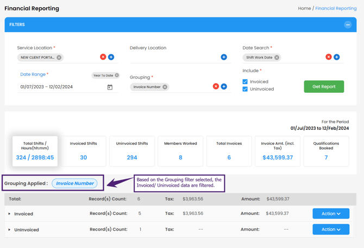
Task: Expand the Invoiced row
Action: (9, 214)
